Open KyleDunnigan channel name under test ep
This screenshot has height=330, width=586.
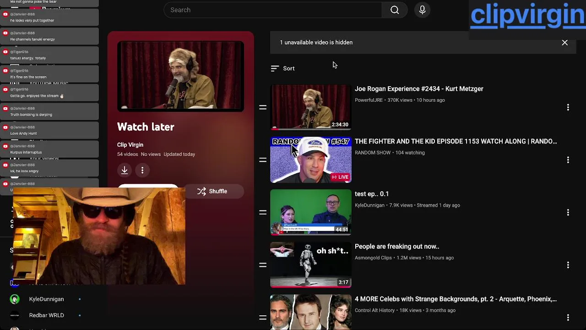pos(369,205)
